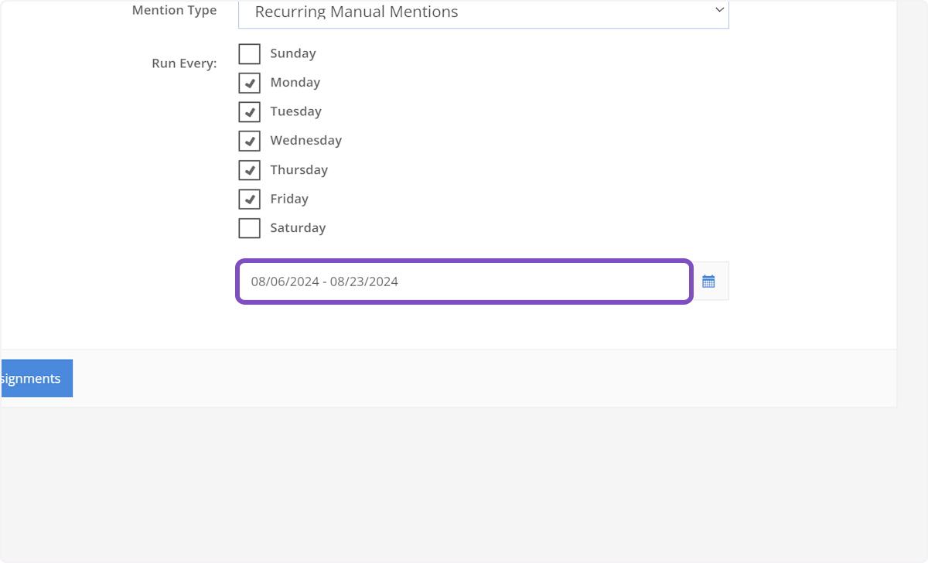The image size is (928, 563).
Task: Click the Monday text label
Action: 295,83
